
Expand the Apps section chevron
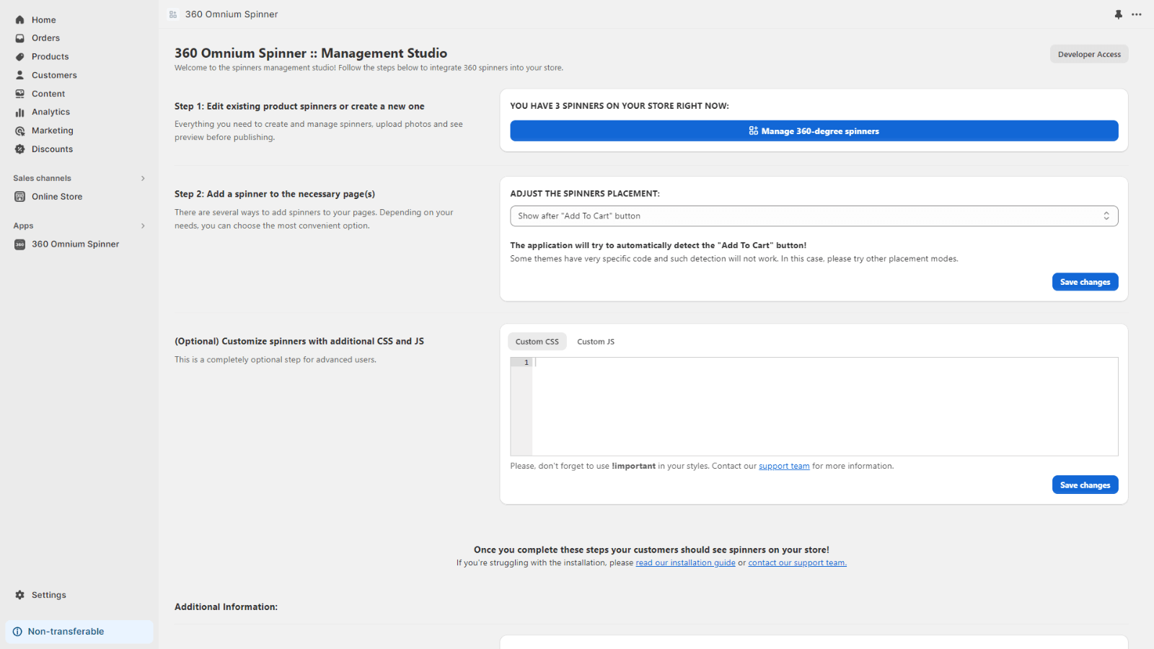click(143, 226)
